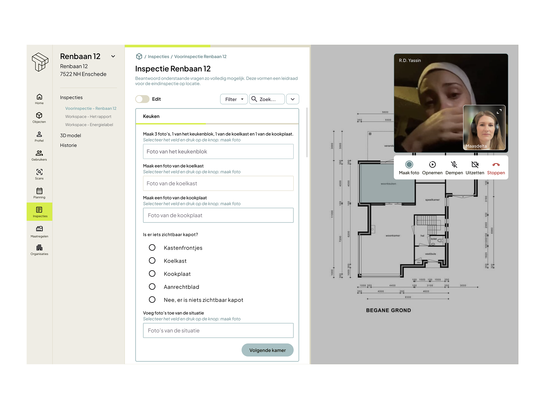The width and height of the screenshot is (545, 409).
Task: Open the Organisaties building icon
Action: pyautogui.click(x=39, y=247)
